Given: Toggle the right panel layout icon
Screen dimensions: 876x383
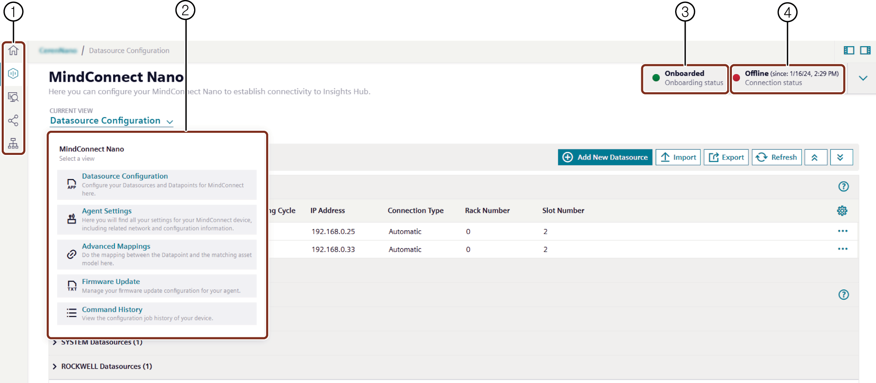Looking at the screenshot, I should point(865,50).
